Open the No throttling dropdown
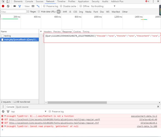The height and width of the screenshot is (137, 161). pyautogui.click(x=103, y=6)
